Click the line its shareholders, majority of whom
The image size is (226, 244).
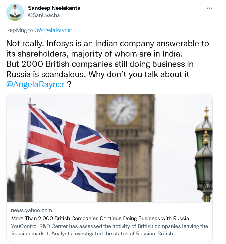point(95,54)
